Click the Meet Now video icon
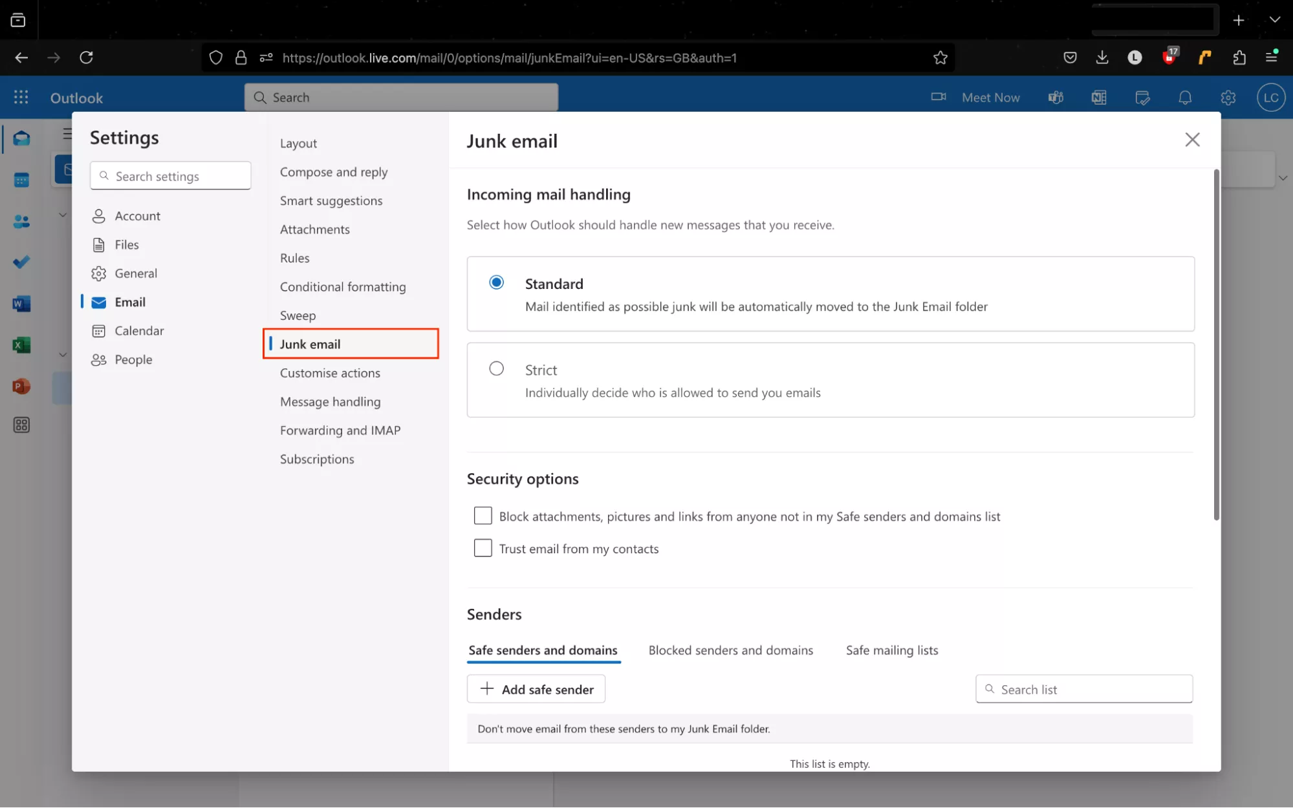Viewport: 1293px width, 808px height. tap(938, 97)
